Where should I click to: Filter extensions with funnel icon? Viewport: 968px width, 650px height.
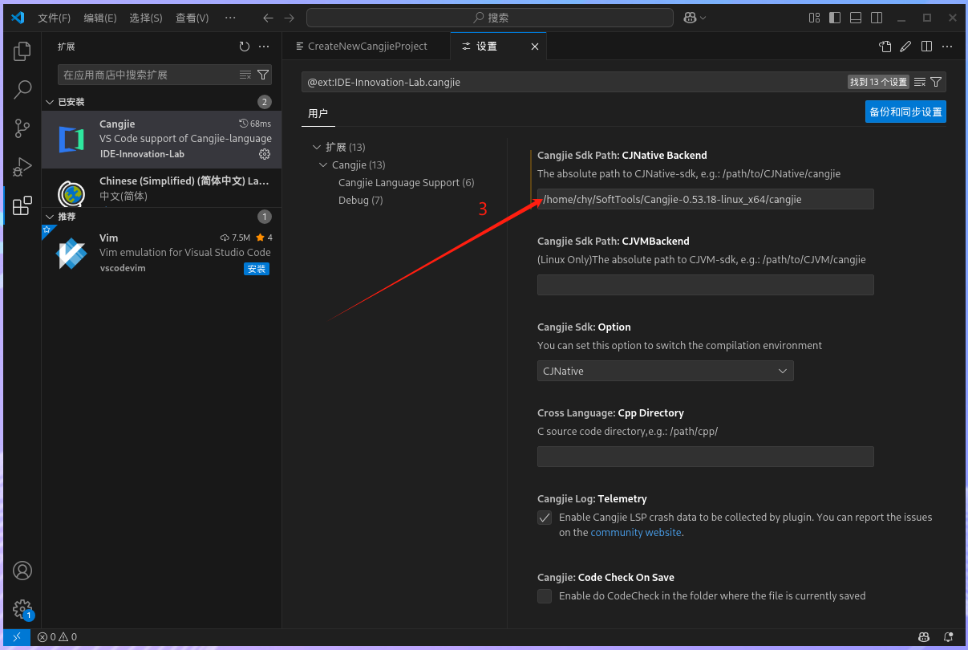pyautogui.click(x=263, y=75)
